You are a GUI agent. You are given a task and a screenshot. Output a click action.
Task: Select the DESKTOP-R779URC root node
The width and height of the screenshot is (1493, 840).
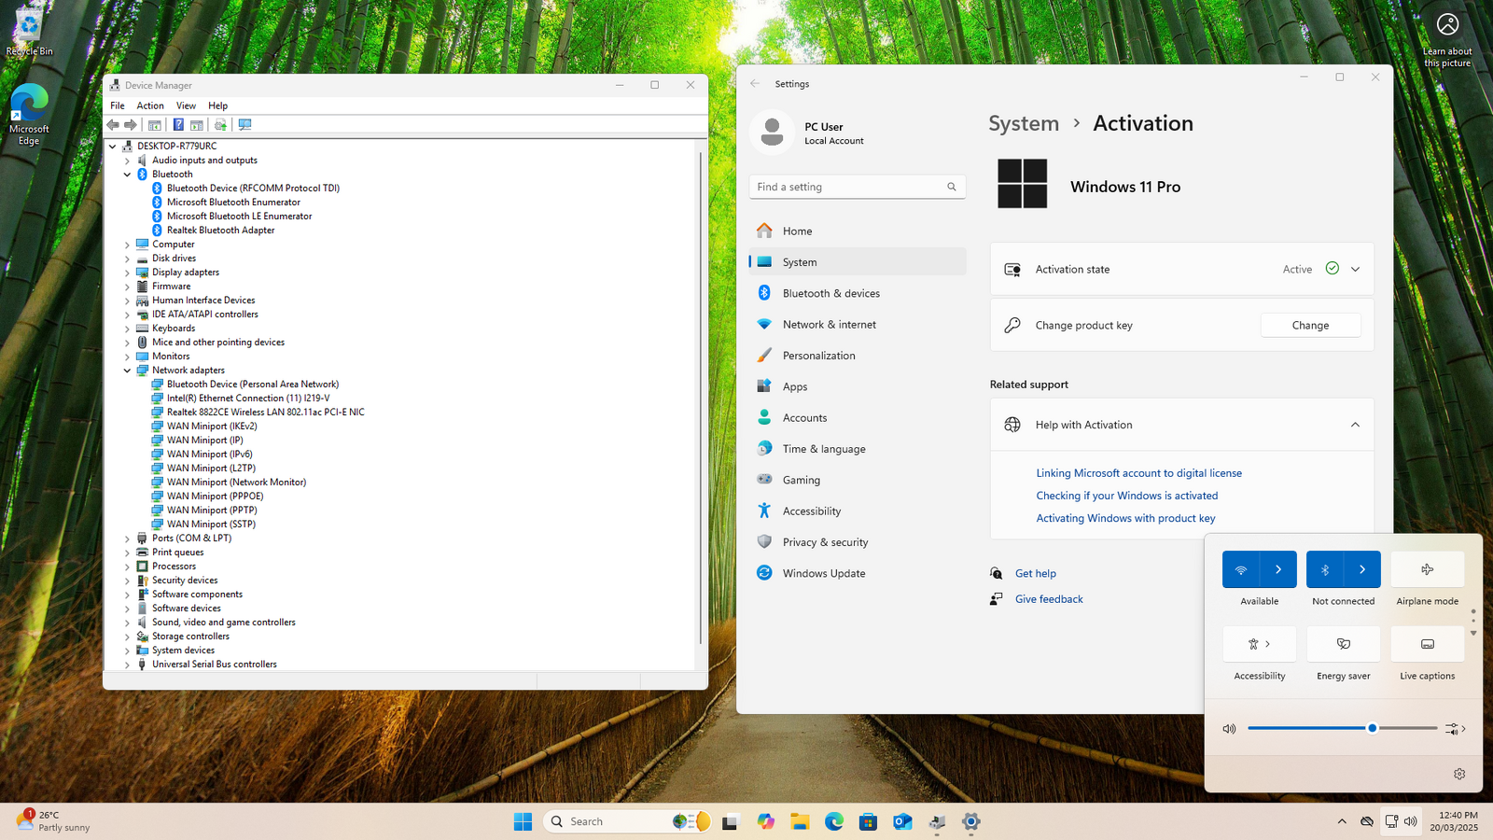point(176,147)
